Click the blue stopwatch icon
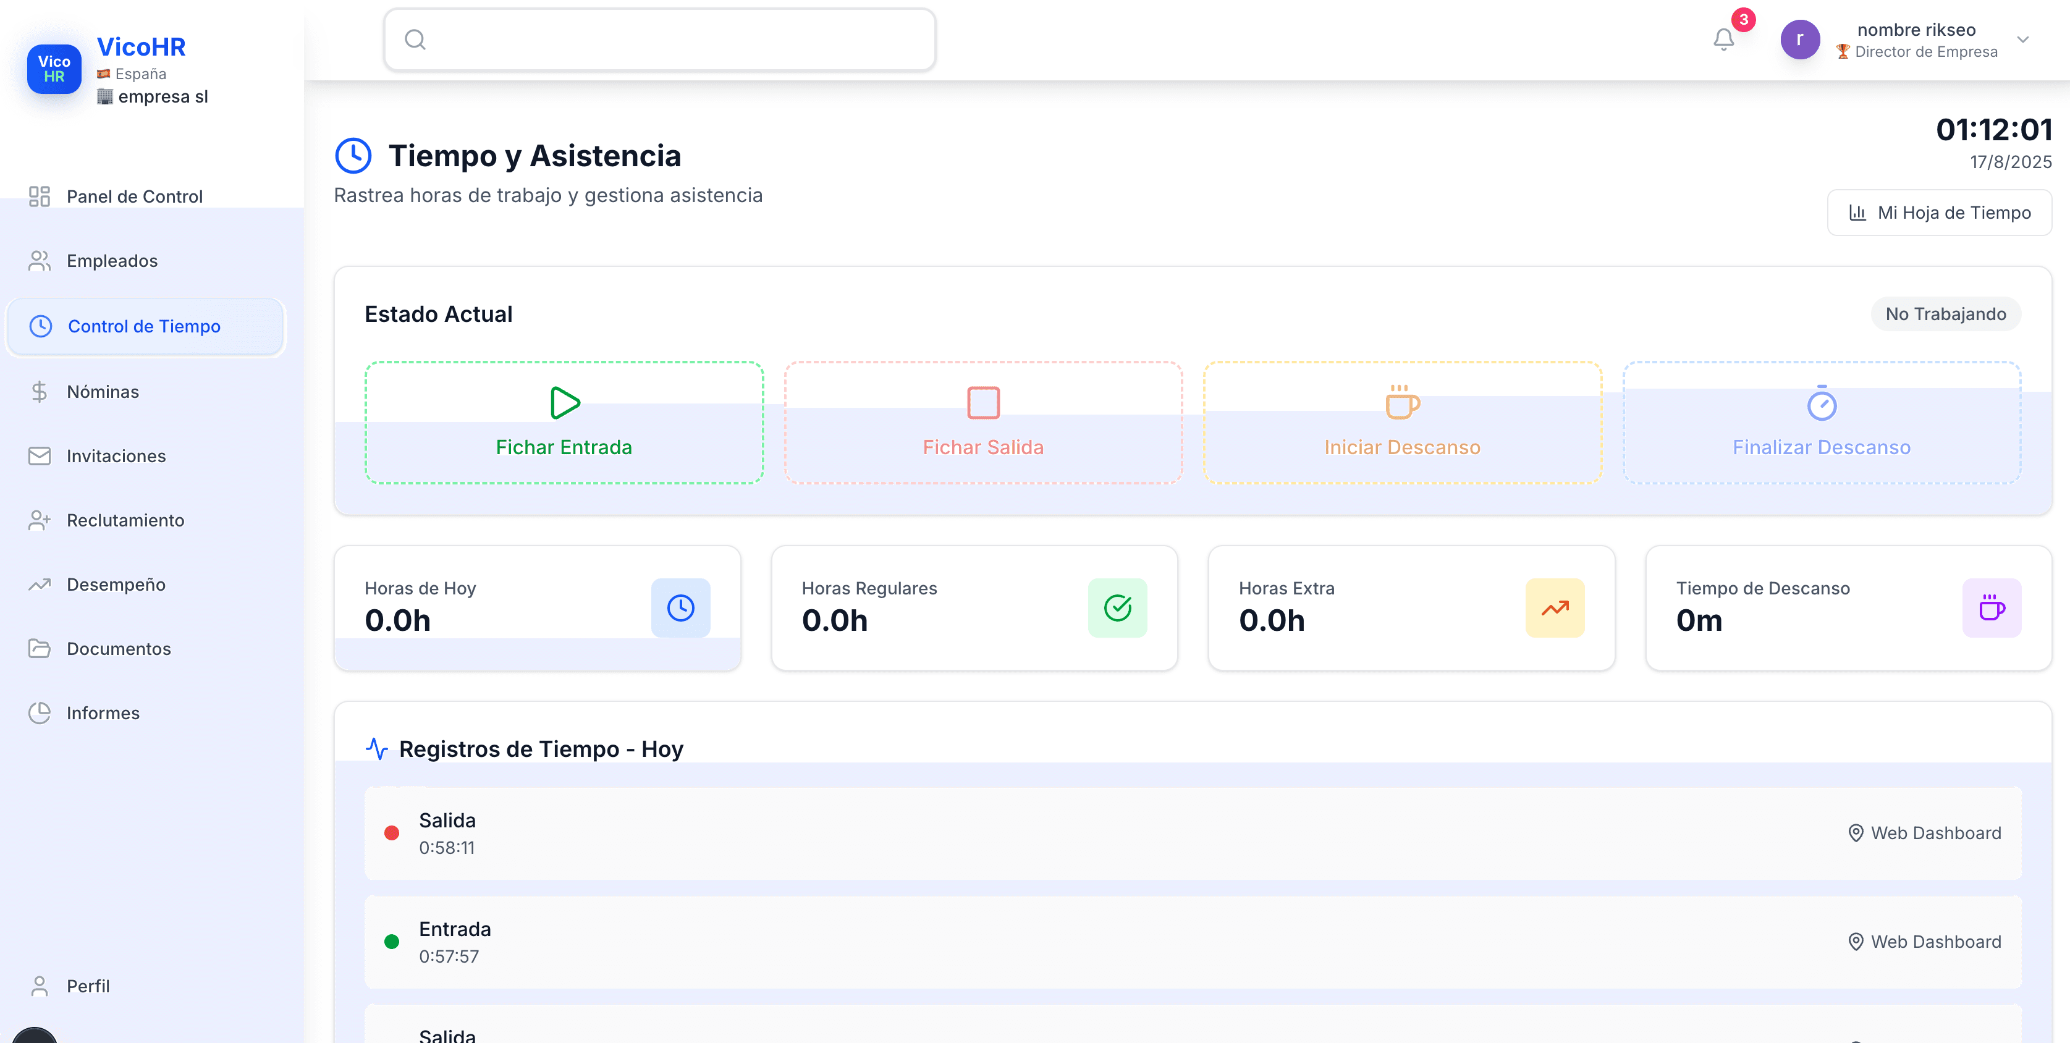Image resolution: width=2070 pixels, height=1043 pixels. coord(1822,403)
